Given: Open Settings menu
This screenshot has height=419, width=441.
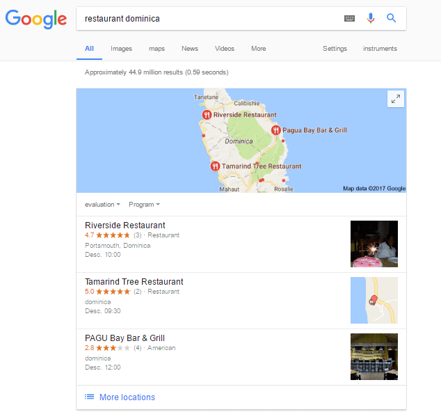Looking at the screenshot, I should [x=335, y=49].
